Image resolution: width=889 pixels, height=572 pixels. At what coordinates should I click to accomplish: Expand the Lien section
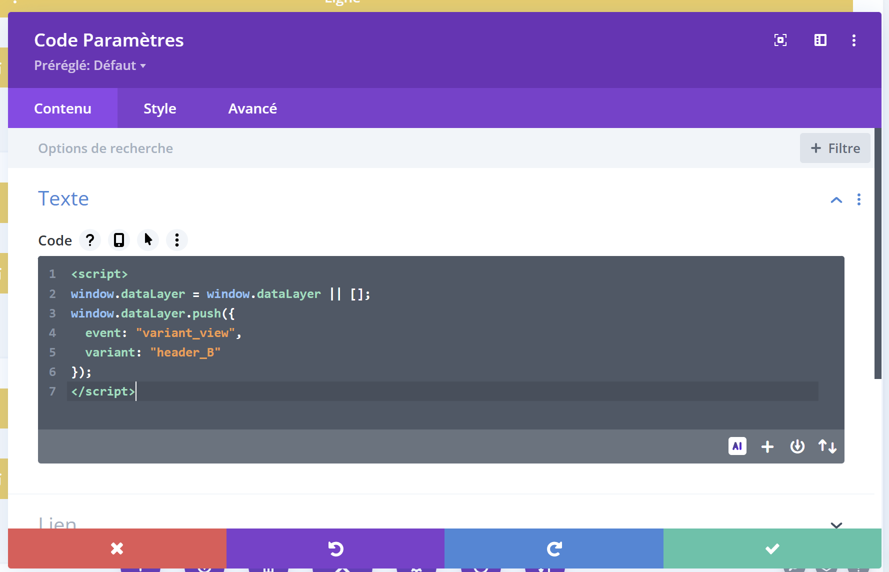[x=836, y=524]
